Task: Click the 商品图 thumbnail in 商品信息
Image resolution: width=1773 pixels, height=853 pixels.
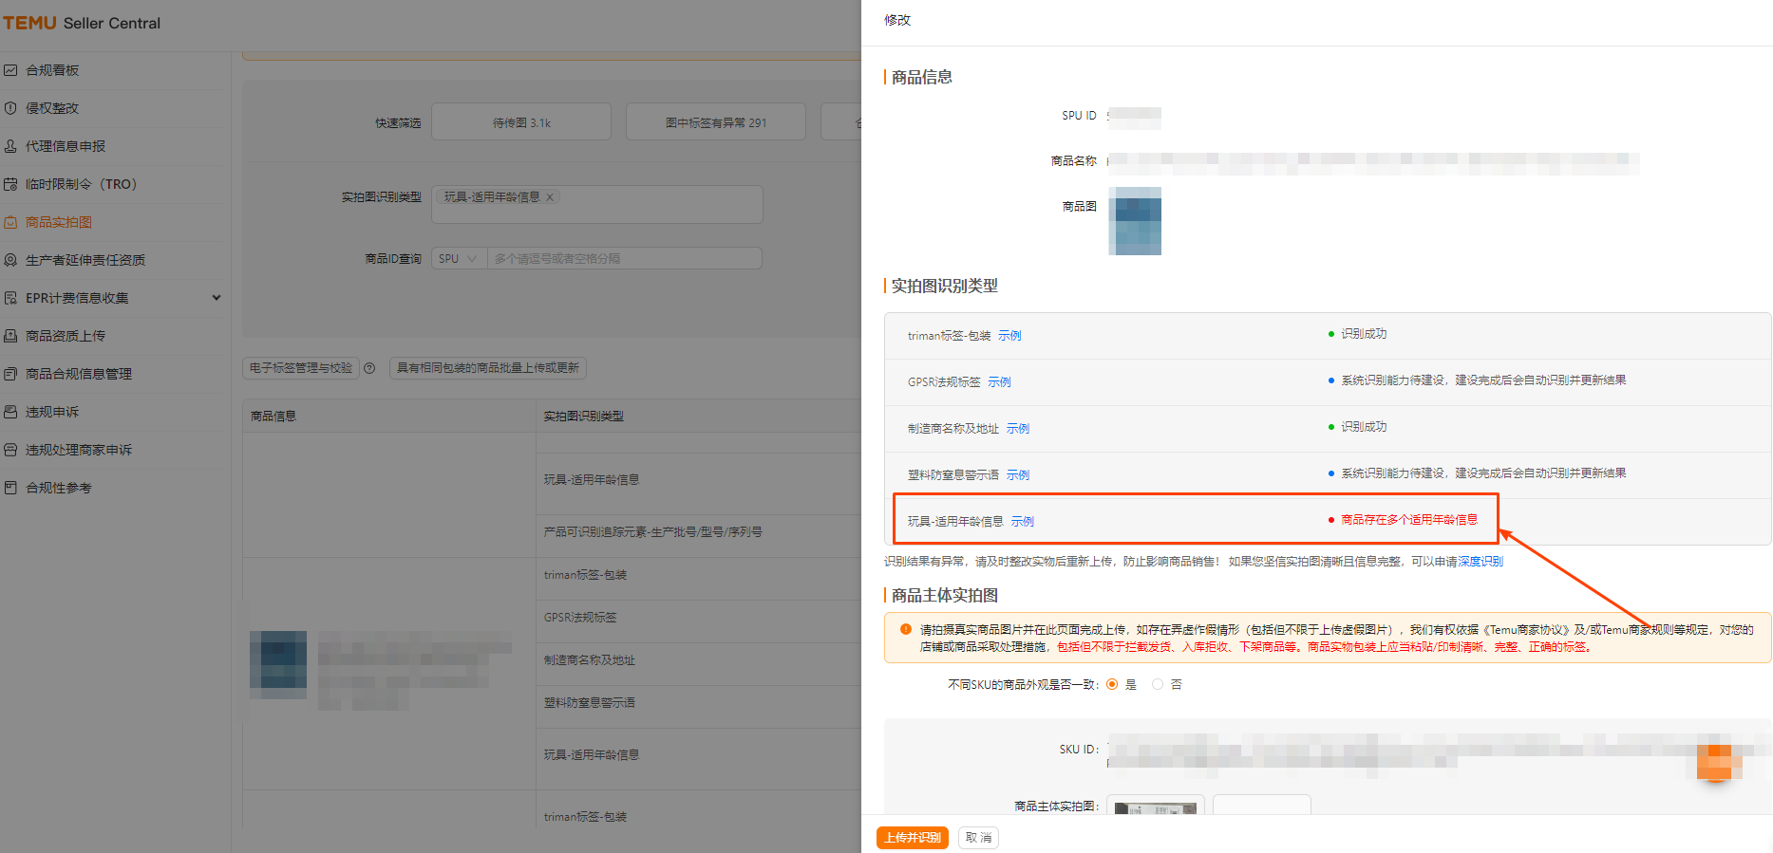Action: click(1135, 221)
